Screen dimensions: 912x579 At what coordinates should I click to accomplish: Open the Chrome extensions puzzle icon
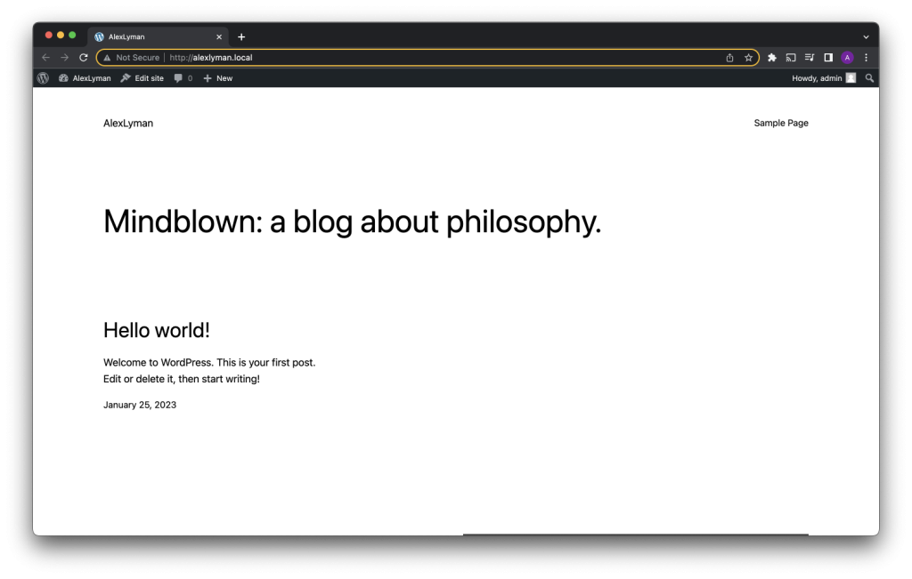(772, 58)
